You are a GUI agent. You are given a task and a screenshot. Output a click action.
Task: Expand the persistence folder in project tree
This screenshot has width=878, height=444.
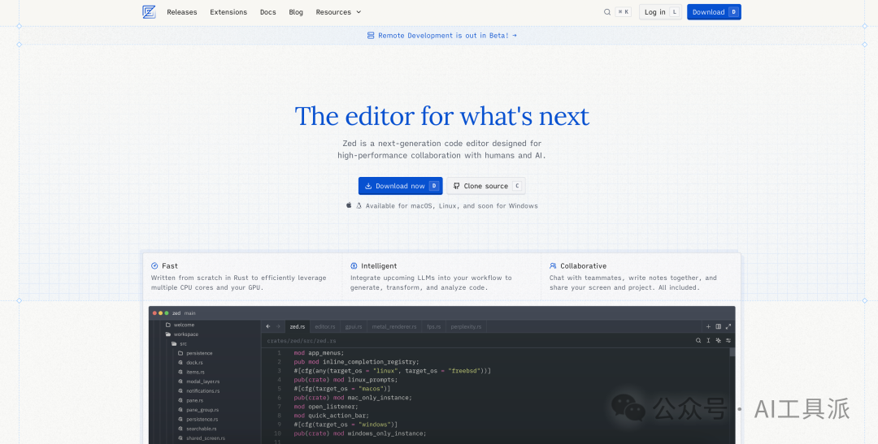(195, 353)
